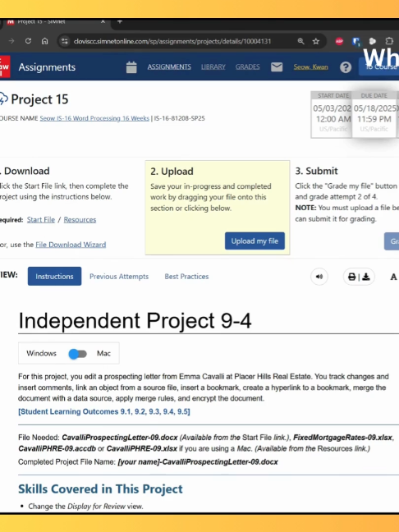Image resolution: width=399 pixels, height=532 pixels.
Task: Open the LIBRARY menu item
Action: pyautogui.click(x=213, y=66)
